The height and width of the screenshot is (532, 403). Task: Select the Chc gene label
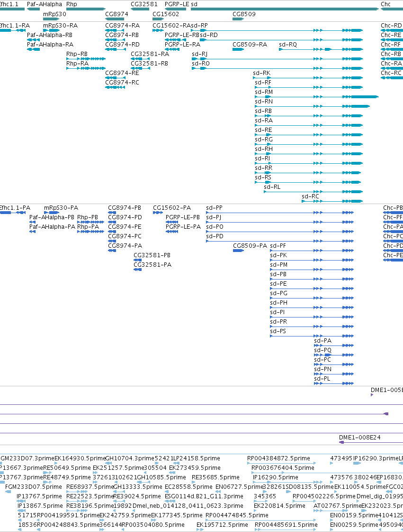[386, 4]
